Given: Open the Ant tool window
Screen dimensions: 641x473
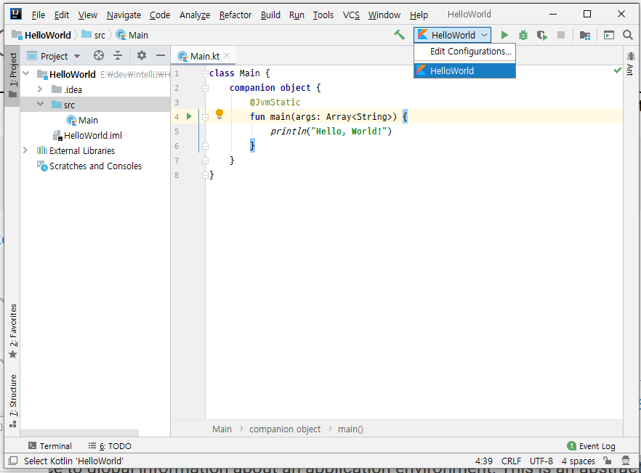Looking at the screenshot, I should pyautogui.click(x=631, y=63).
